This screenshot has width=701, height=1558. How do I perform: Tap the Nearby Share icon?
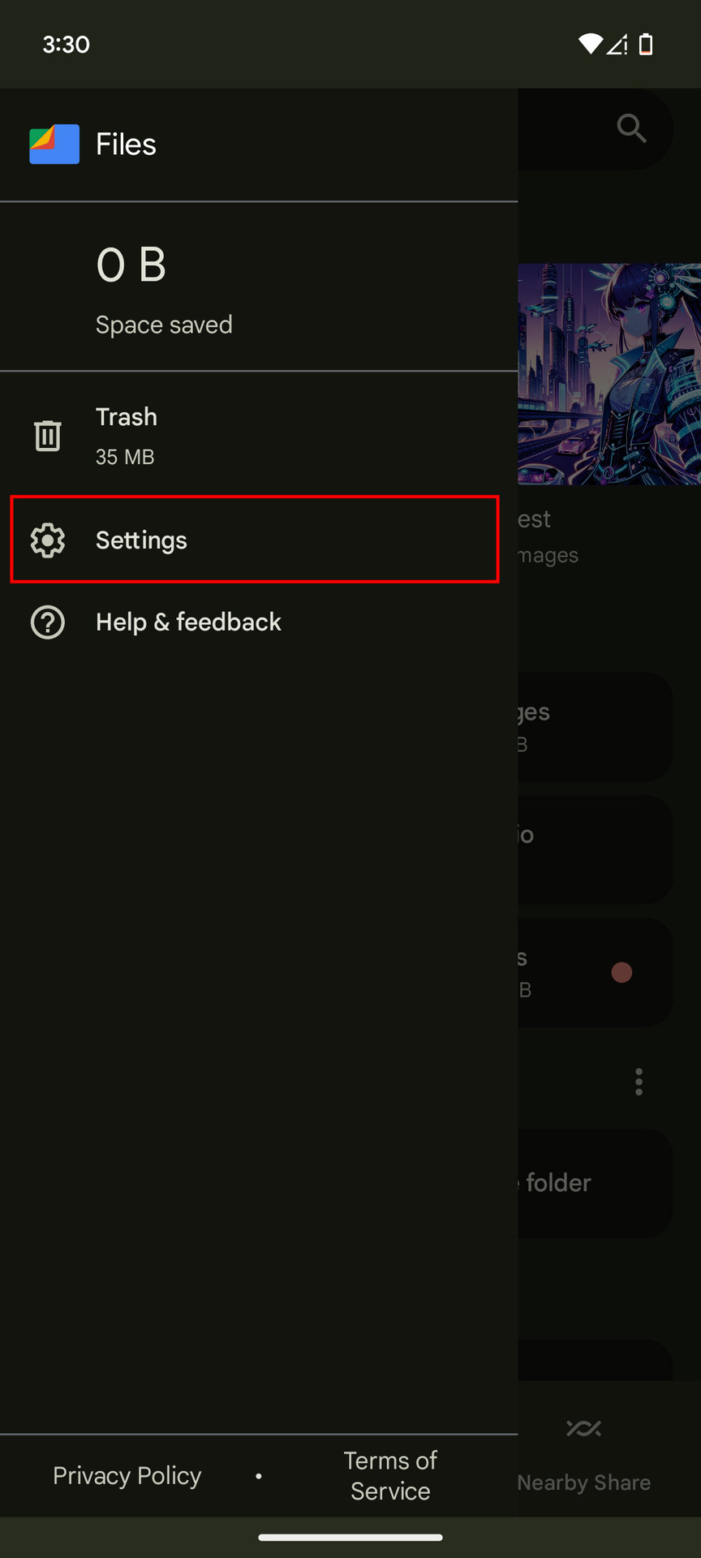coord(584,1429)
